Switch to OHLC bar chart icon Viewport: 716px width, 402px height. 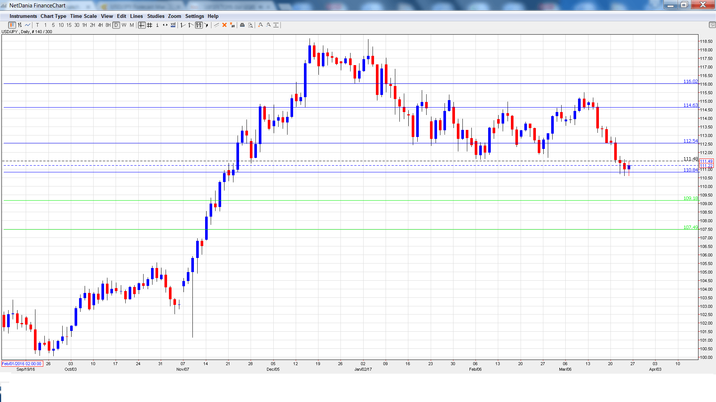(x=20, y=25)
